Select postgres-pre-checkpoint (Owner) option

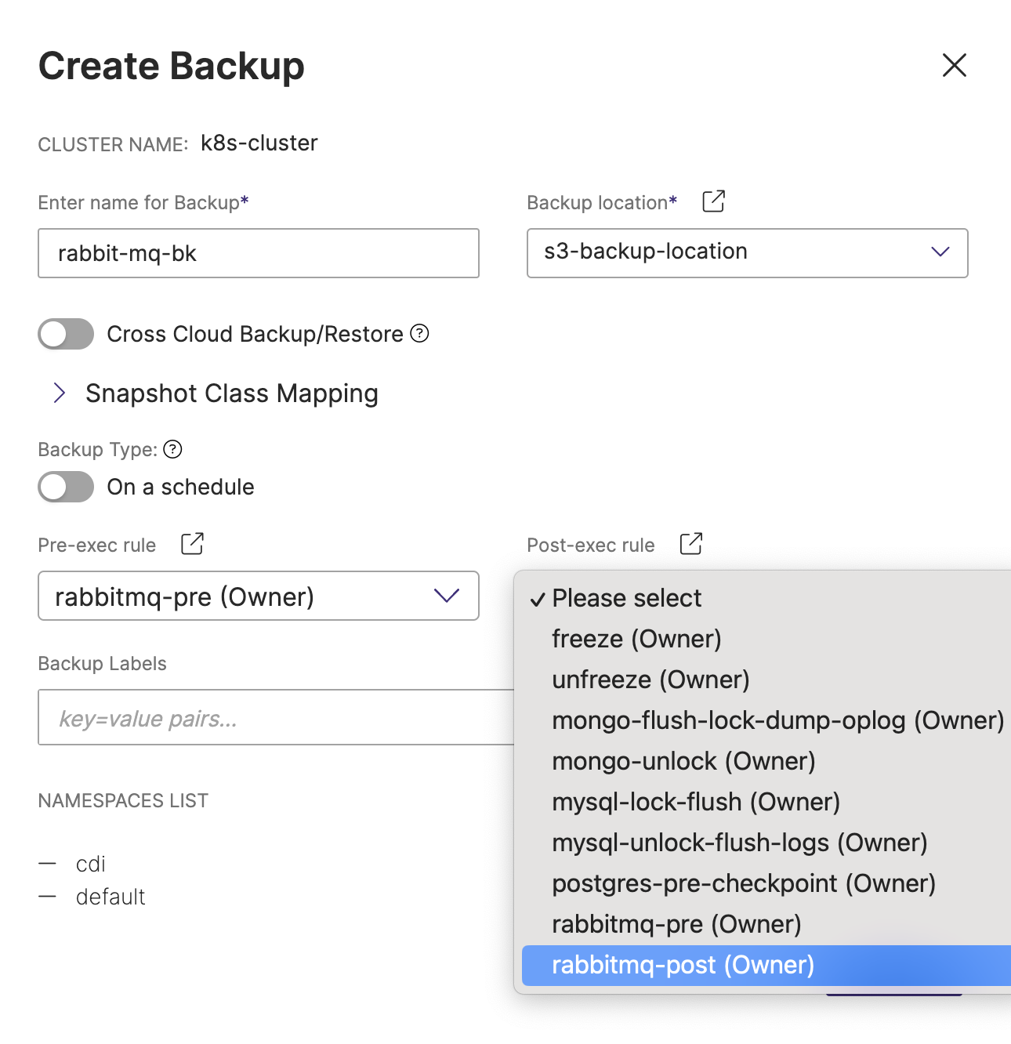click(744, 883)
